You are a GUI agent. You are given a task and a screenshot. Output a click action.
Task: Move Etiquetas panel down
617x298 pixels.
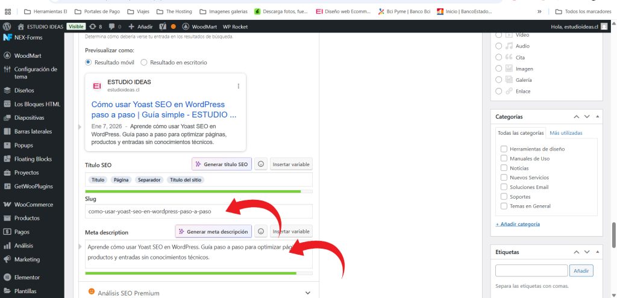coord(587,252)
